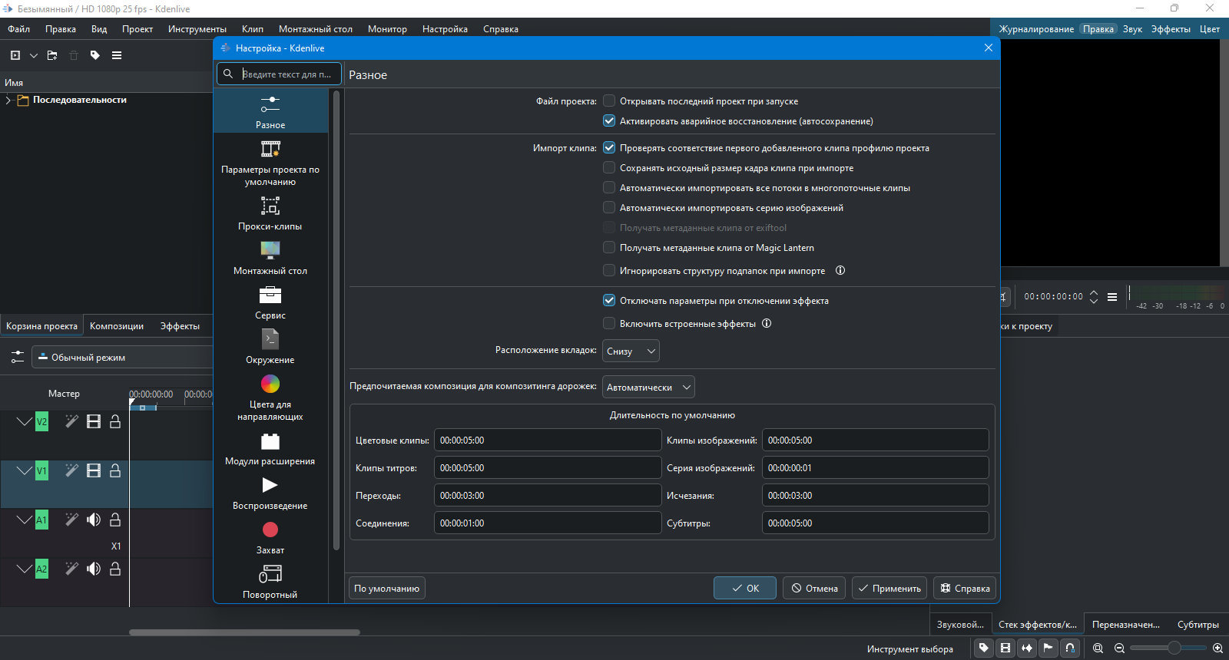
Task: Click timeline settings icon left of Обычный режим
Action: pos(17,357)
